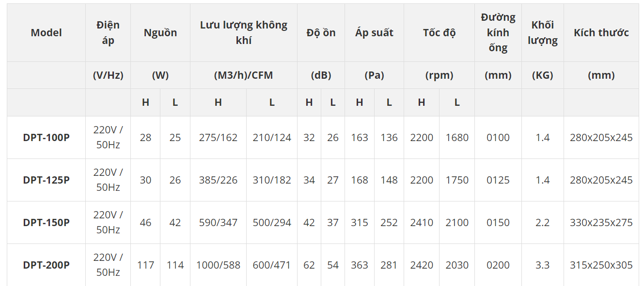
Task: Click the 600/471 airflow value
Action: (272, 265)
